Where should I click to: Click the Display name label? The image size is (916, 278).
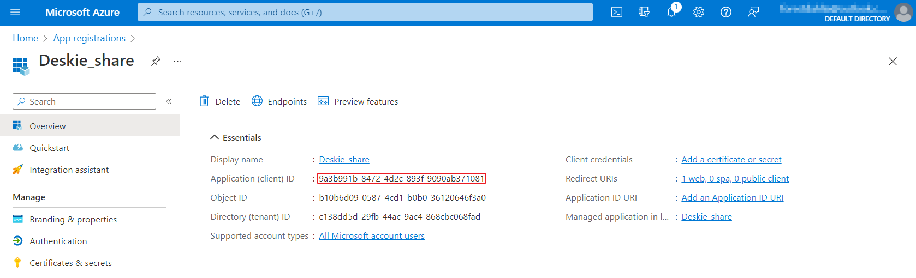pos(236,159)
